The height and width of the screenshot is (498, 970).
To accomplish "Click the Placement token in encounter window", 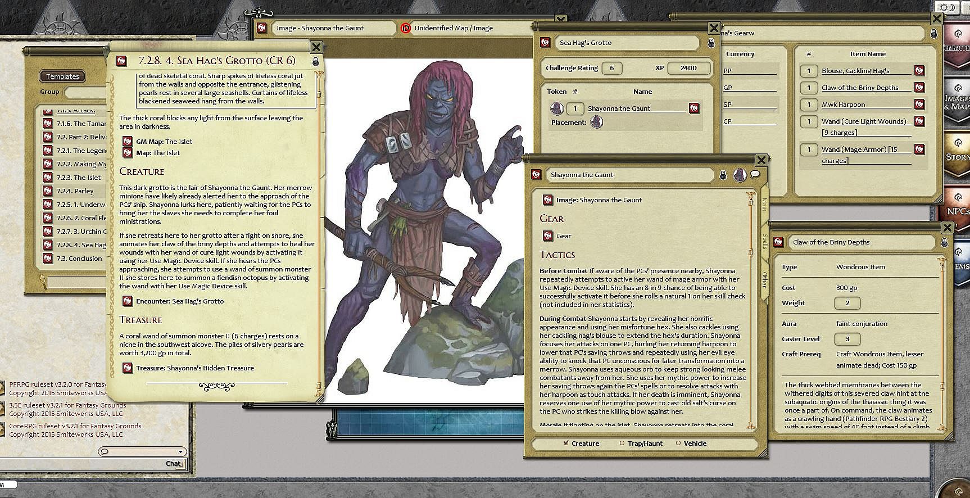I will tap(596, 122).
